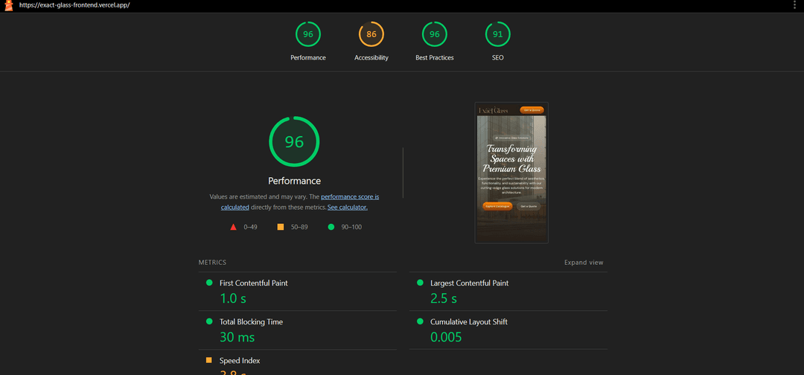Select the Total Blocking Time metric
Image resolution: width=804 pixels, height=375 pixels.
[251, 322]
